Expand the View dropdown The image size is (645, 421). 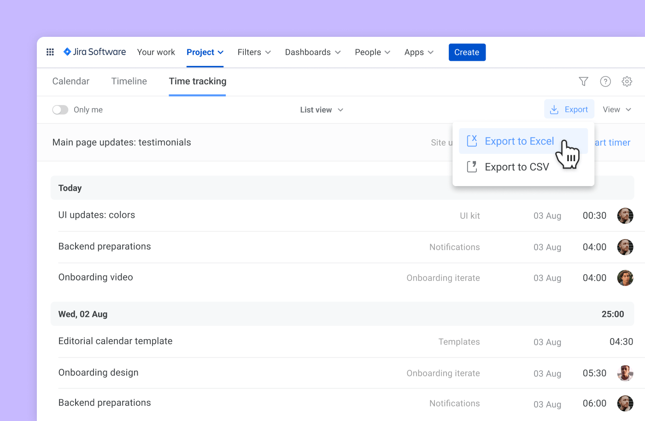point(617,109)
